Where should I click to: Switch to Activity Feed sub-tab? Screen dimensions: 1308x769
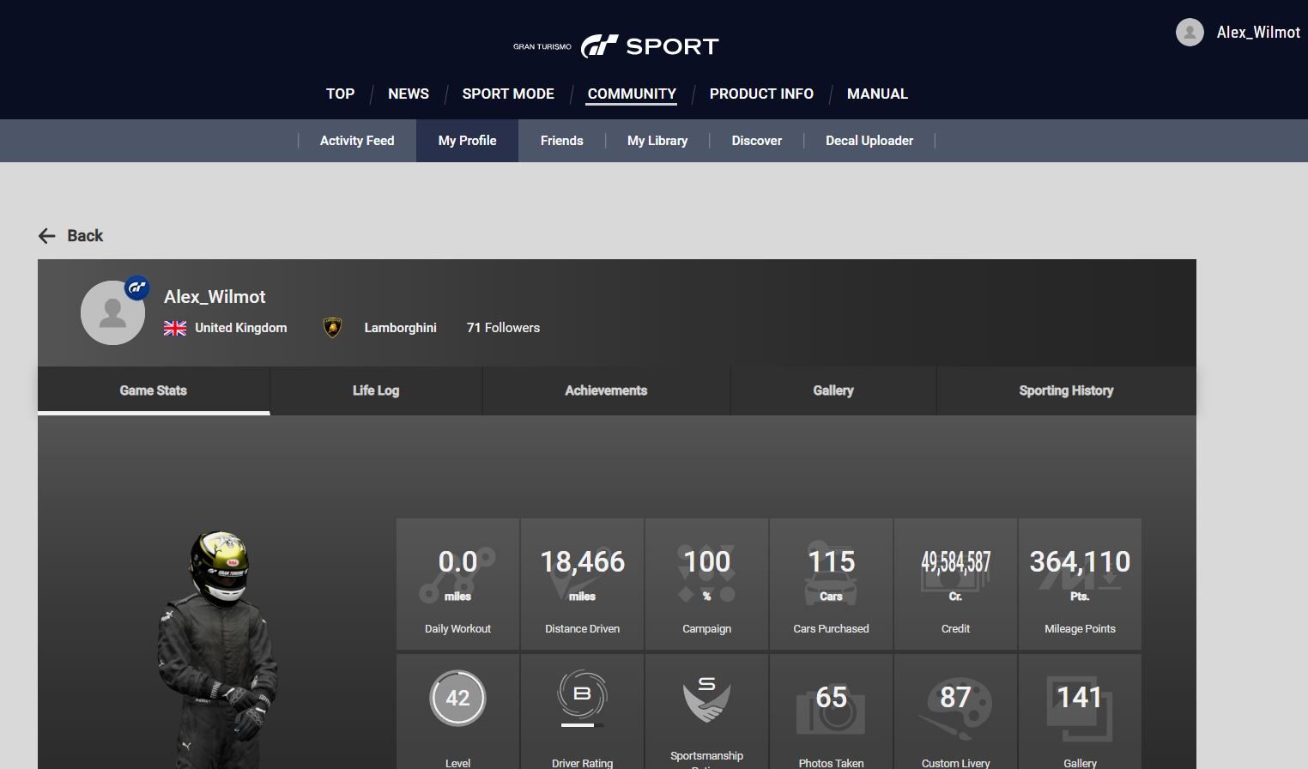[x=357, y=141]
